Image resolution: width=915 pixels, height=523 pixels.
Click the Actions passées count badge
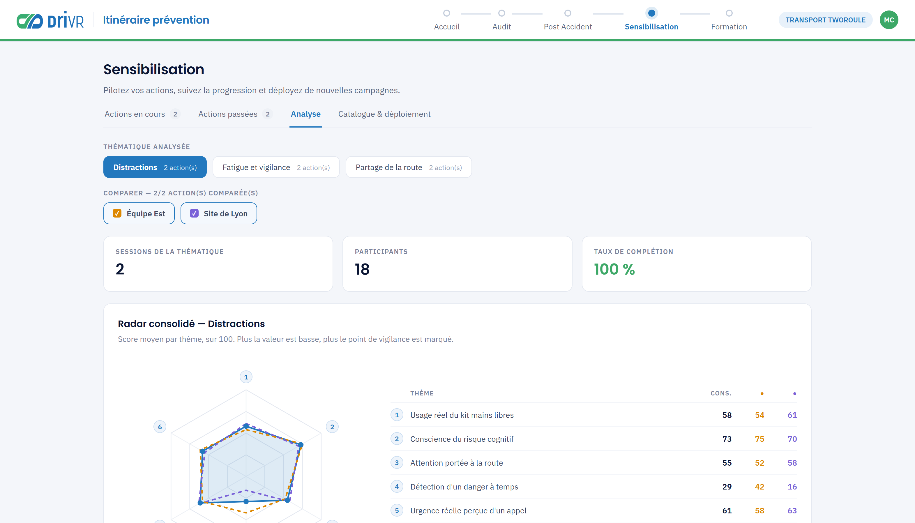[x=267, y=114]
